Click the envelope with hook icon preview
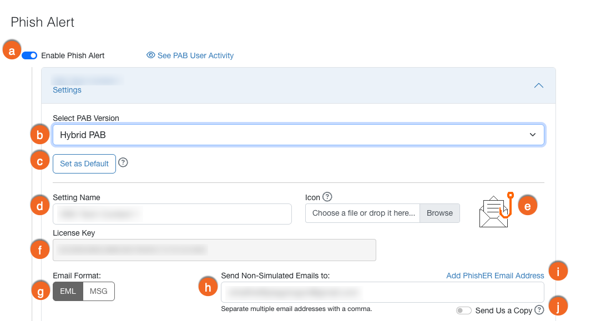 click(x=494, y=212)
